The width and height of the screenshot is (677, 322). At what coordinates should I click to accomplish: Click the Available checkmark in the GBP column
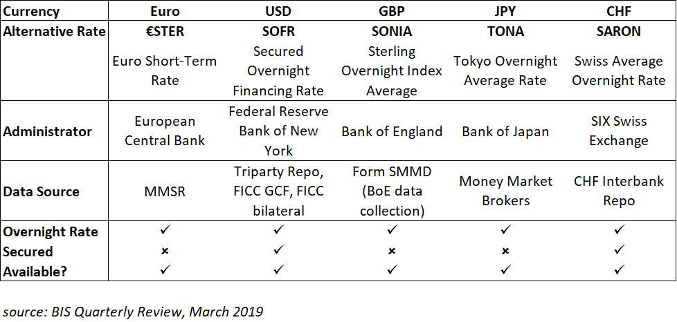pos(392,272)
